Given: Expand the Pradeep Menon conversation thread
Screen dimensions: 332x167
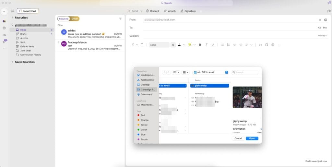Looking at the screenshot, I should pos(59,42).
